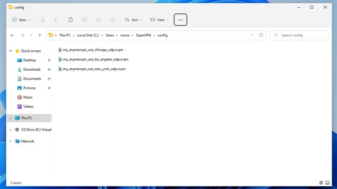Maximize the config window
The image size is (337, 189).
coord(312,7)
